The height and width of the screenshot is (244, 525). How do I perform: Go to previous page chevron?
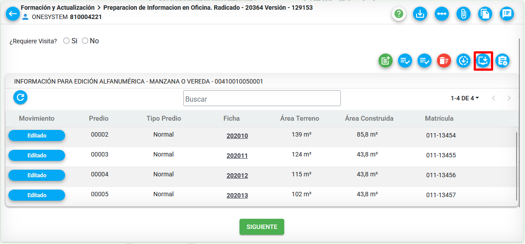(x=494, y=98)
